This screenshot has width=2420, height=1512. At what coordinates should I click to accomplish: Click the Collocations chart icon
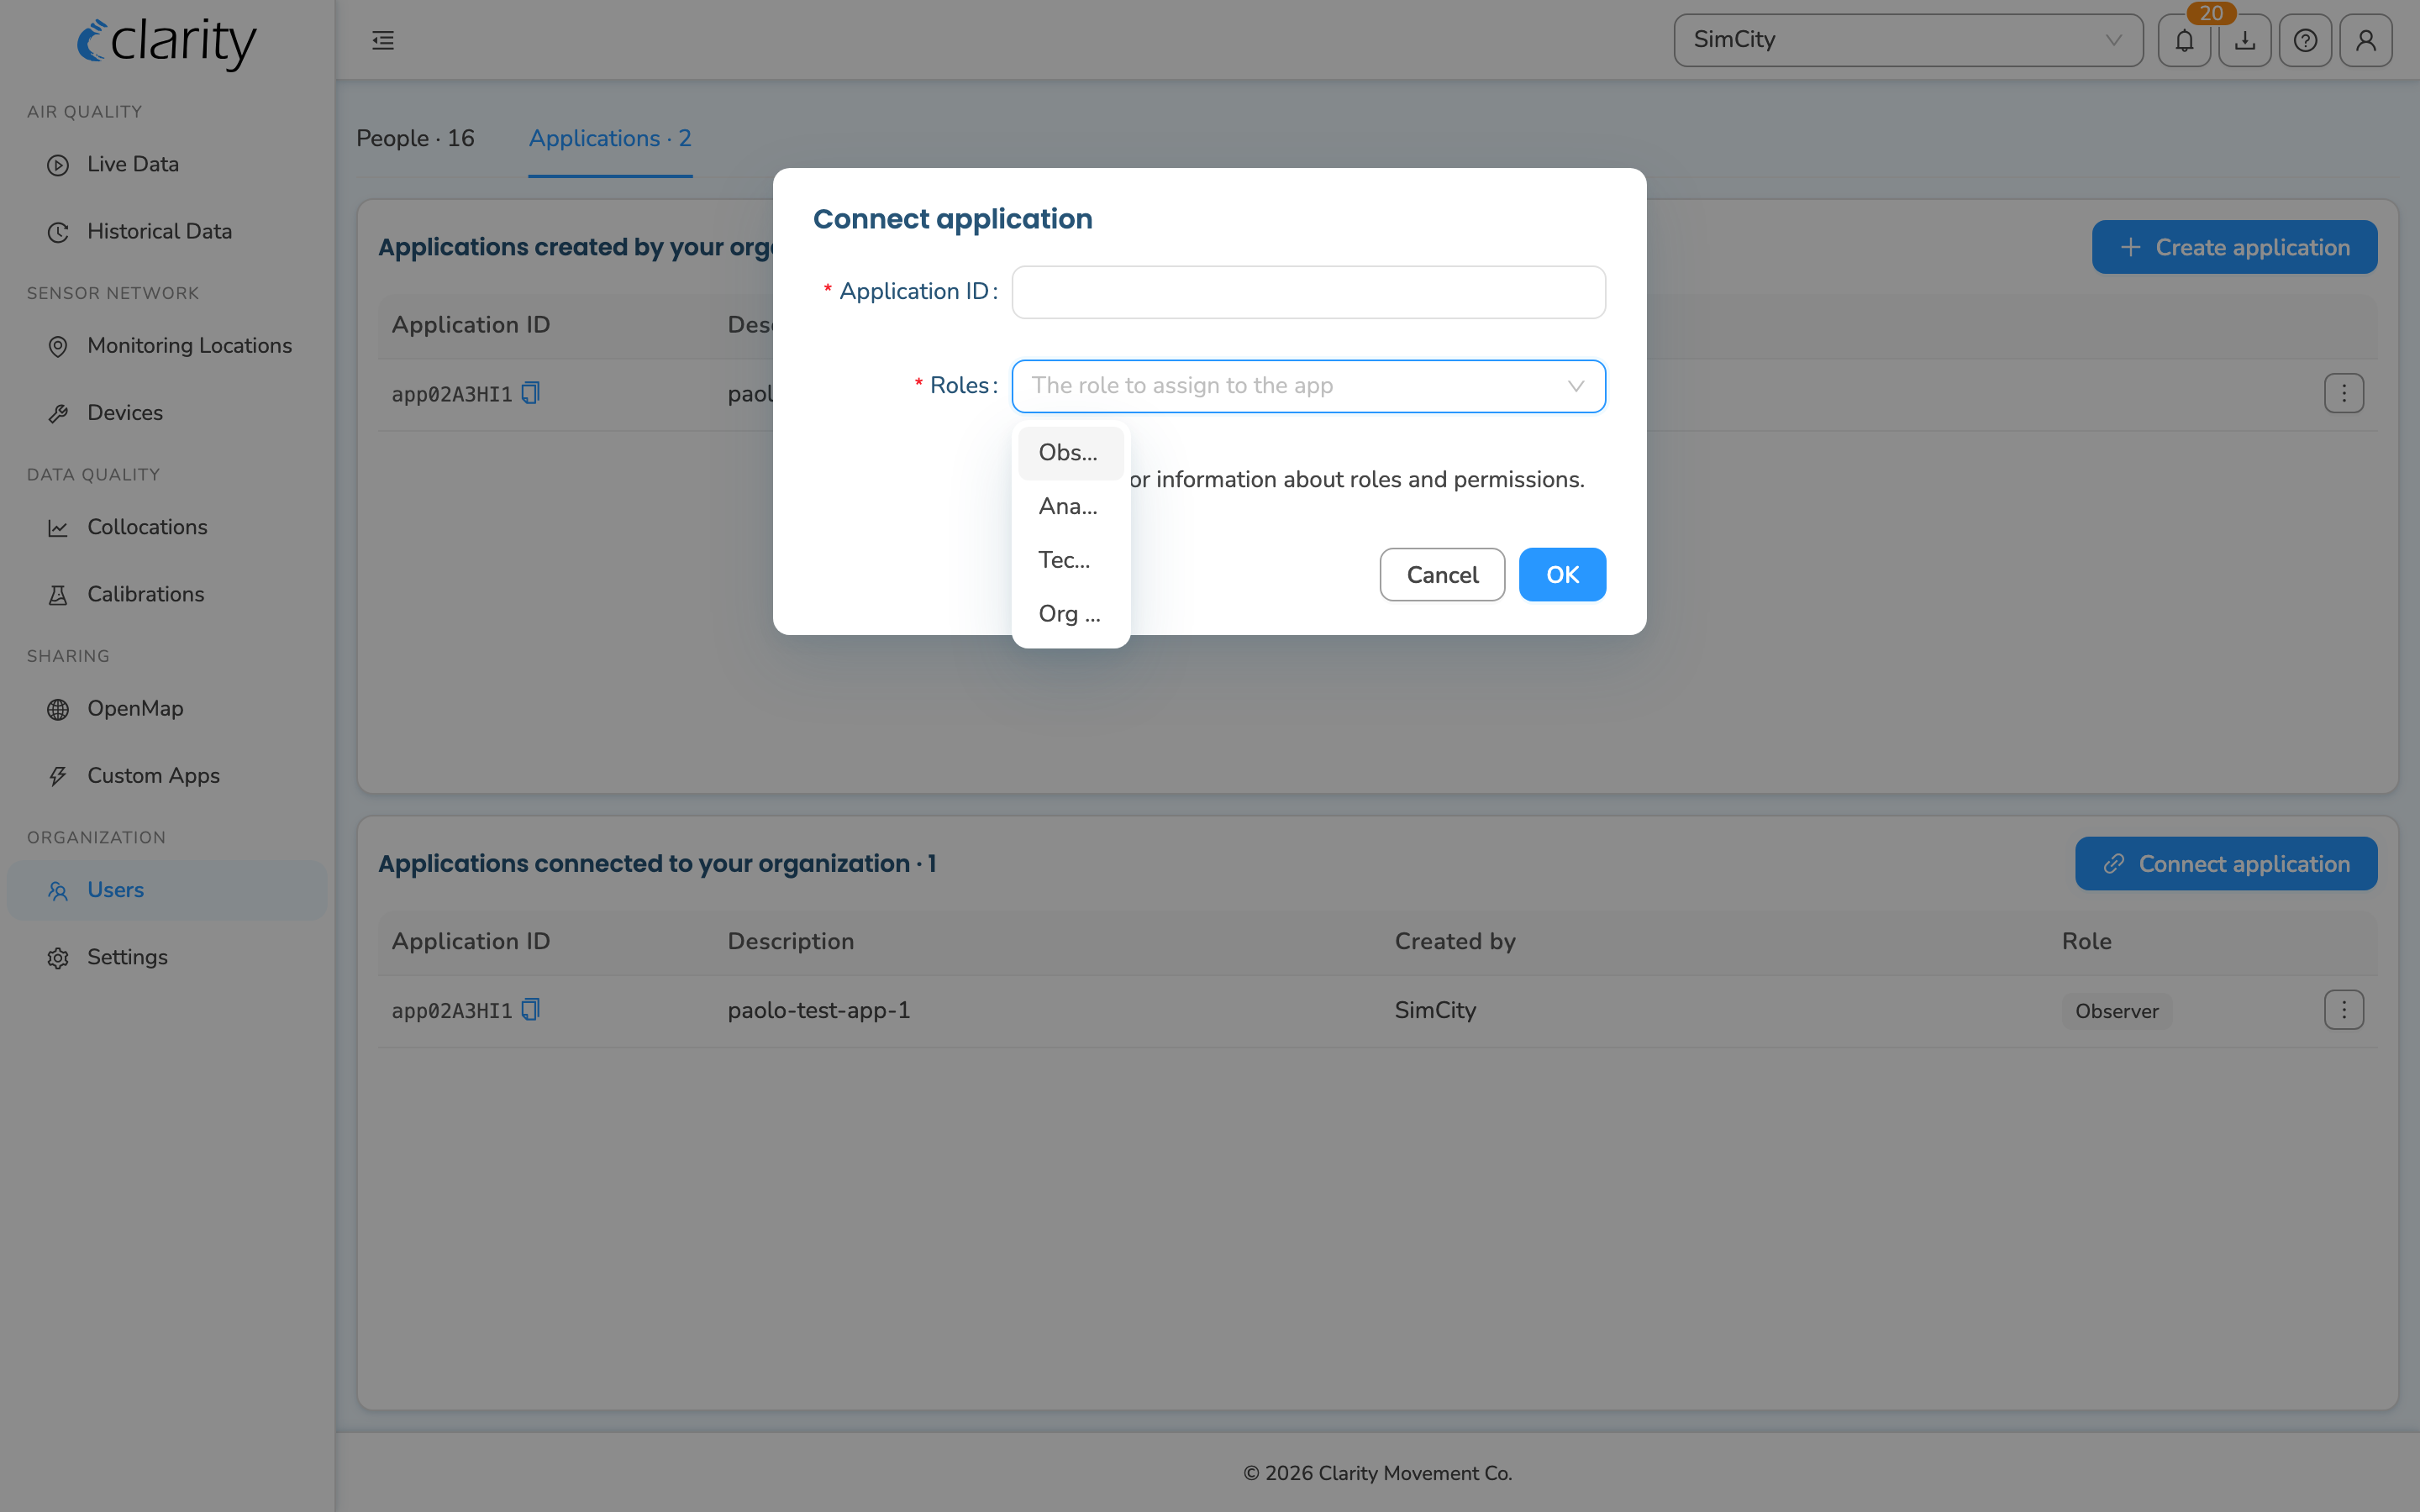tap(58, 528)
